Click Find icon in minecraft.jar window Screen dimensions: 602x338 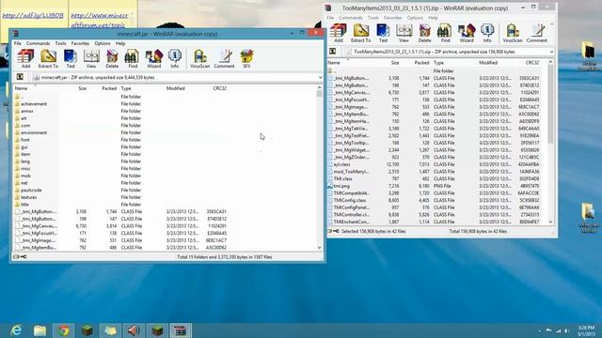(133, 58)
